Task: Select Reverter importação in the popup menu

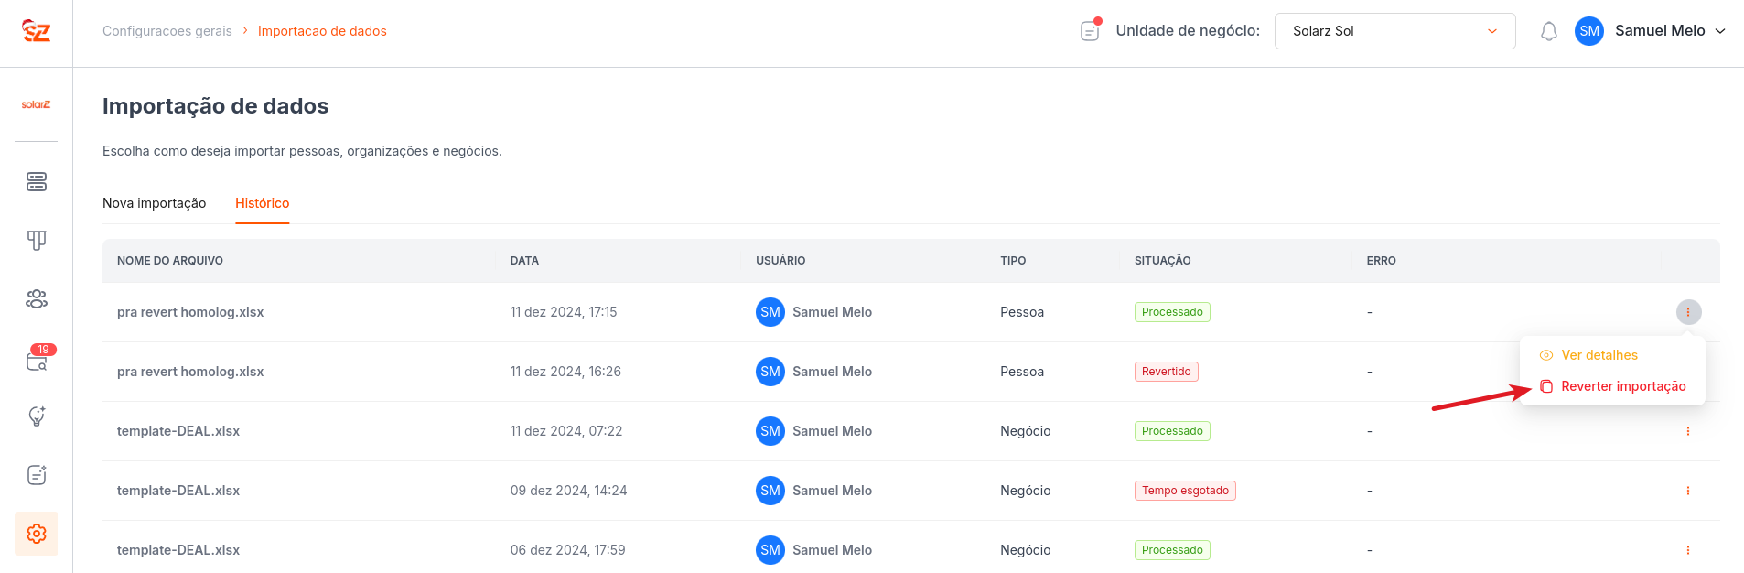Action: tap(1622, 386)
